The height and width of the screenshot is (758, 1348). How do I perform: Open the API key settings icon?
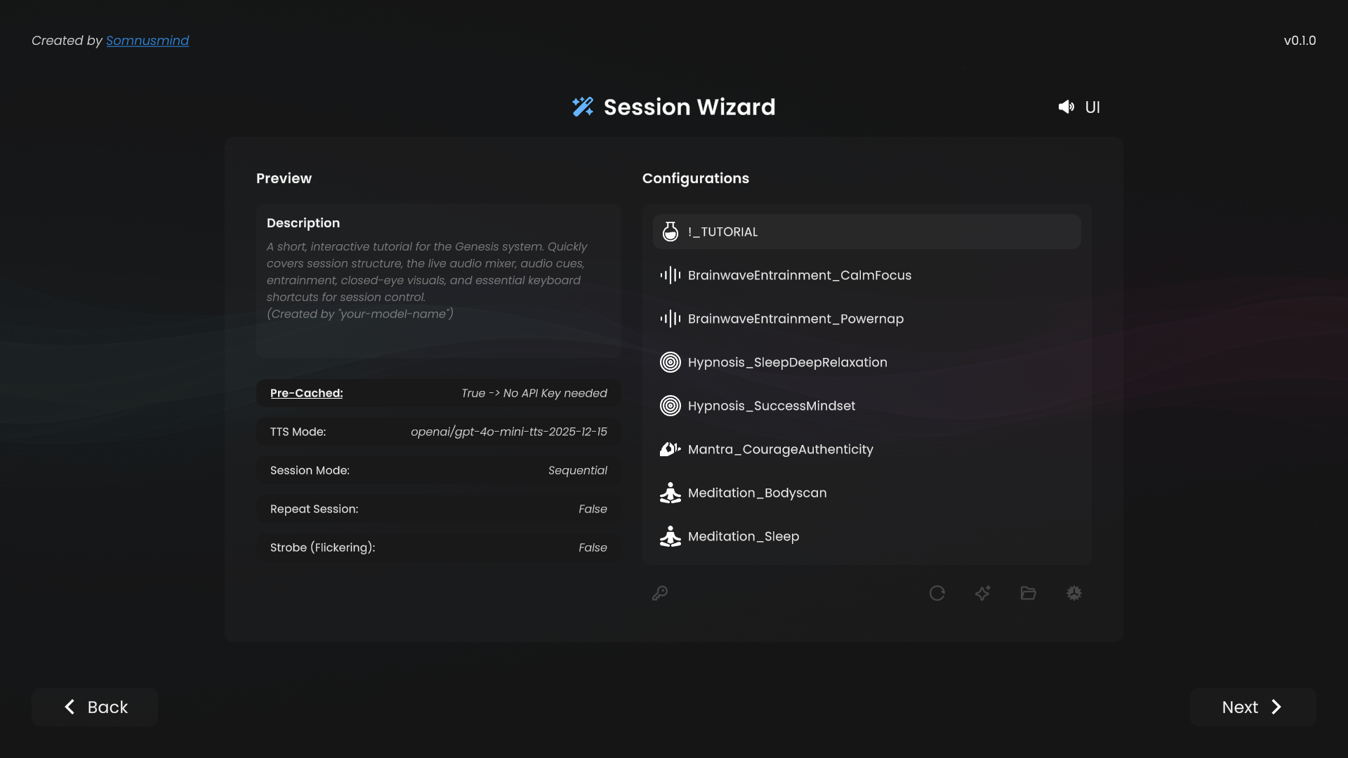click(x=660, y=593)
